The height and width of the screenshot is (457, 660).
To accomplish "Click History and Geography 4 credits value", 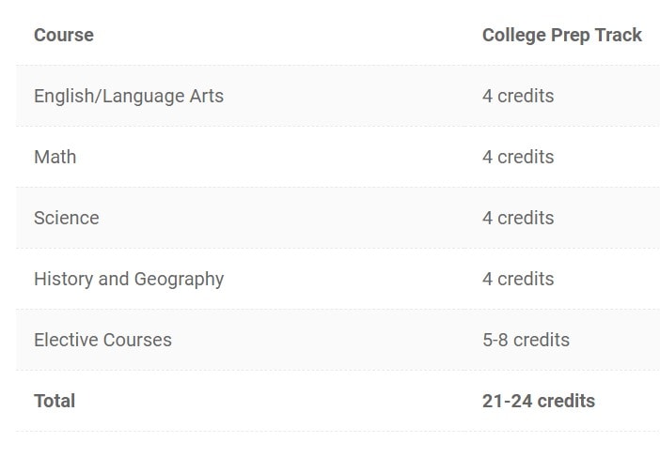I will tap(518, 279).
